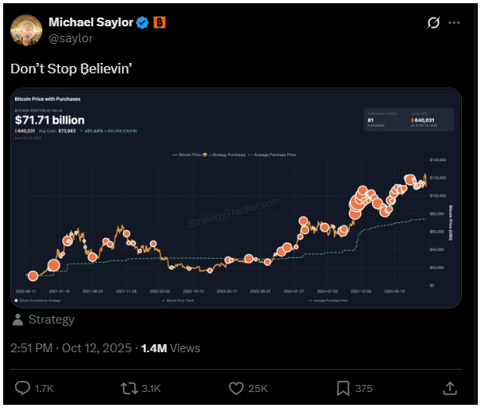Like the post with the heart
The width and height of the screenshot is (481, 408).
(235, 388)
